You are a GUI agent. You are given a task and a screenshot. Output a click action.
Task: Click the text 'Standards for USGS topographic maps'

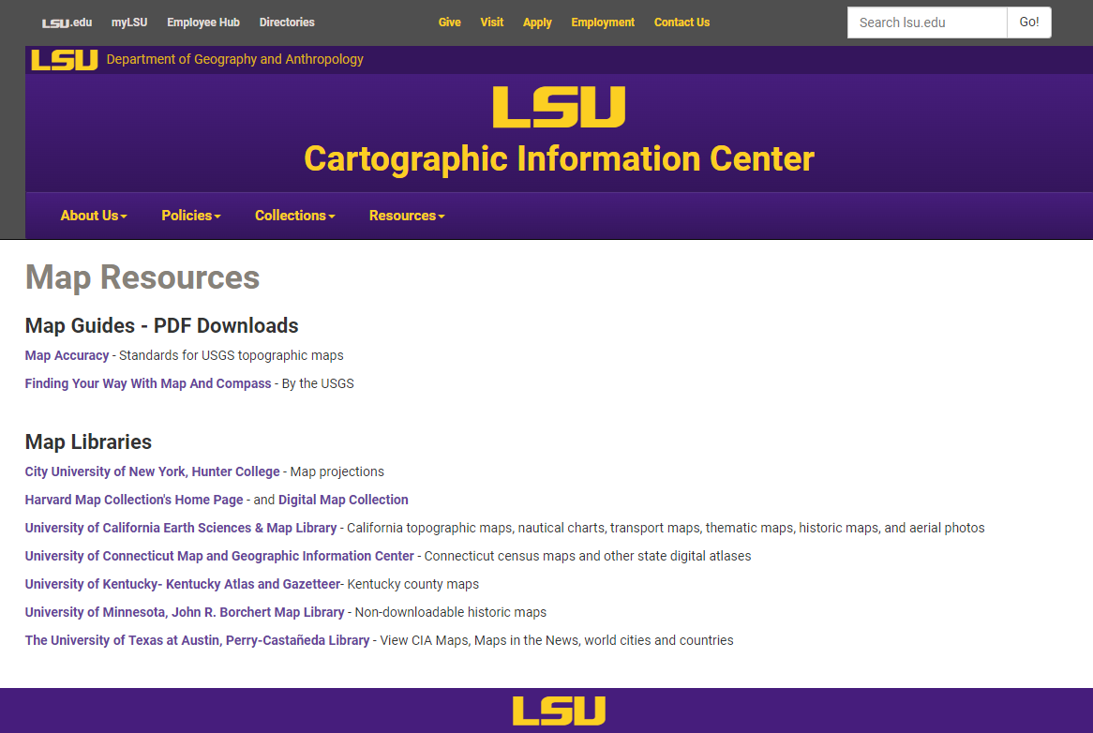point(232,355)
